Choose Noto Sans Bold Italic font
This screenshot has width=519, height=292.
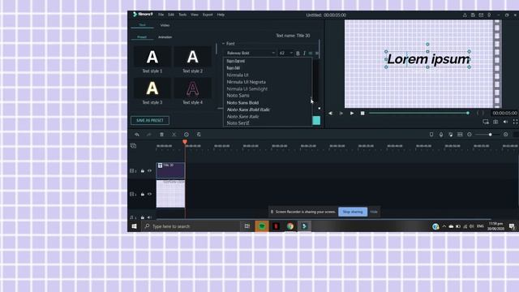[248, 109]
